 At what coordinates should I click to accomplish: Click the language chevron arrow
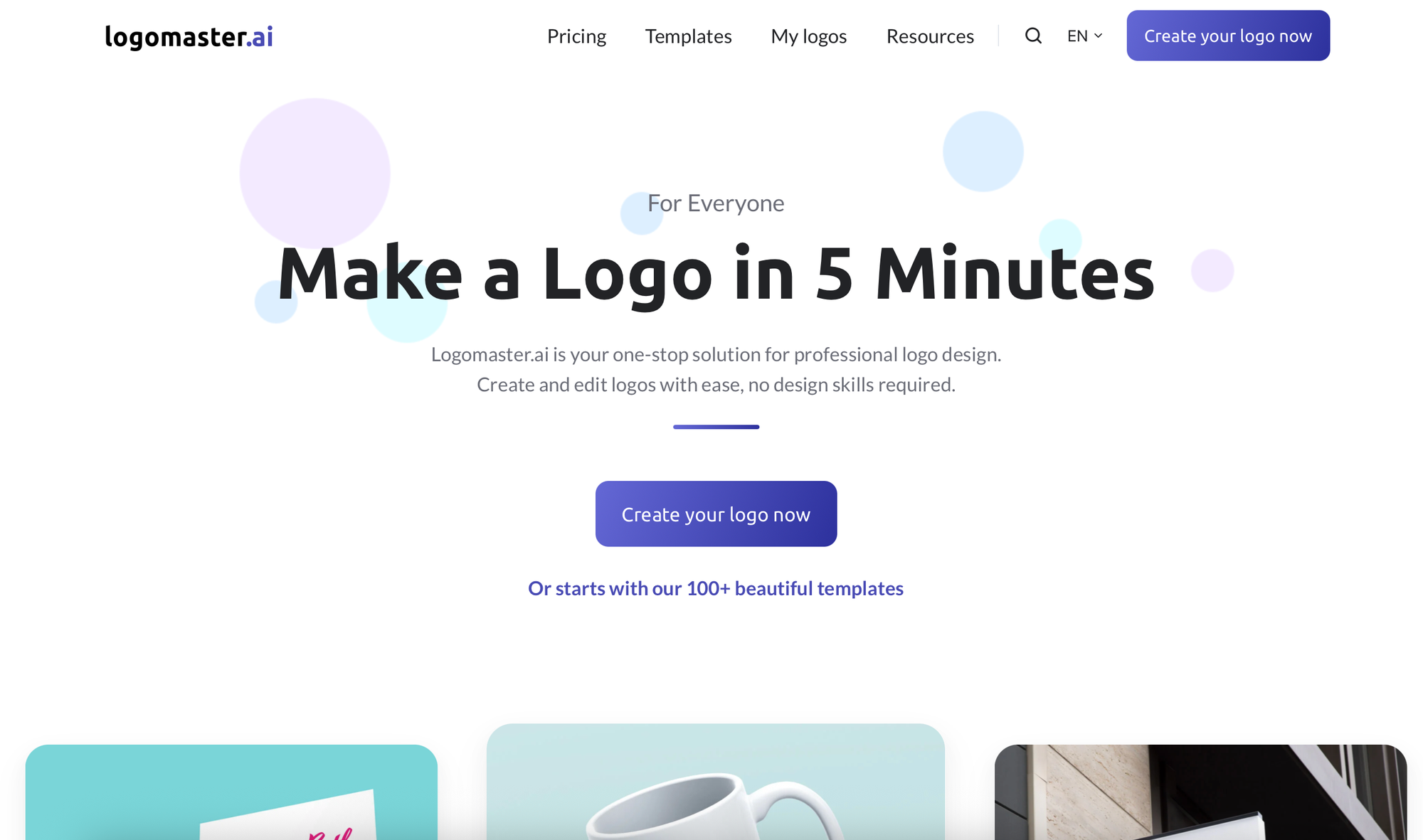coord(1098,36)
